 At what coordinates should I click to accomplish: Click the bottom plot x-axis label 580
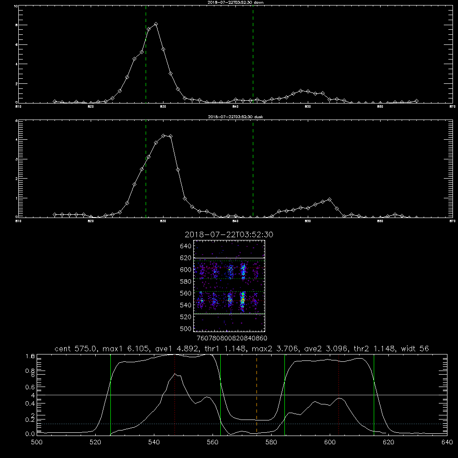click(x=271, y=442)
